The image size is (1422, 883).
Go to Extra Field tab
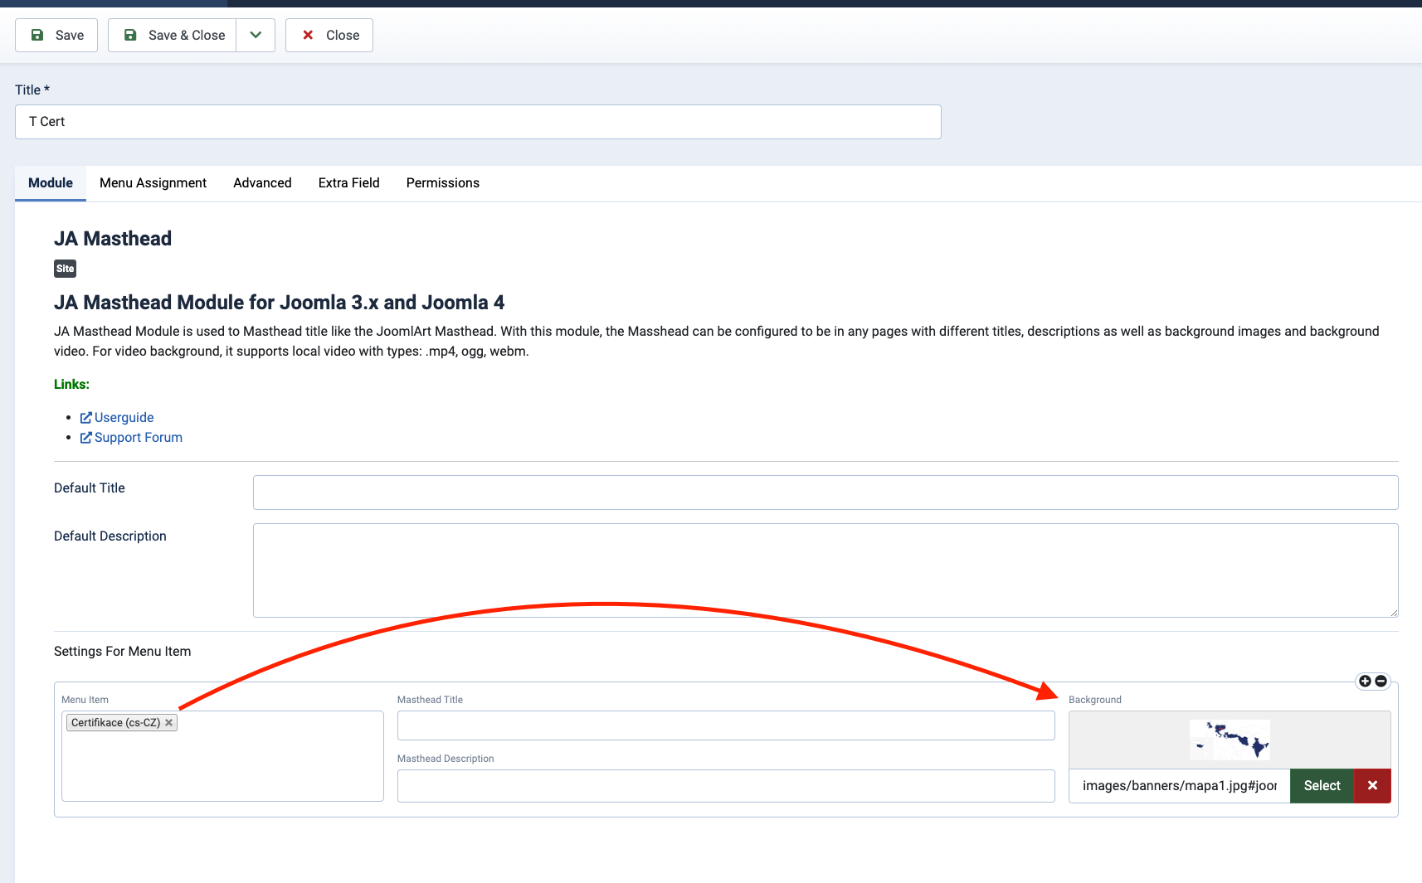tap(348, 182)
